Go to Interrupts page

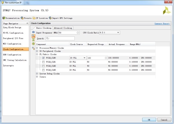tap(8, 65)
